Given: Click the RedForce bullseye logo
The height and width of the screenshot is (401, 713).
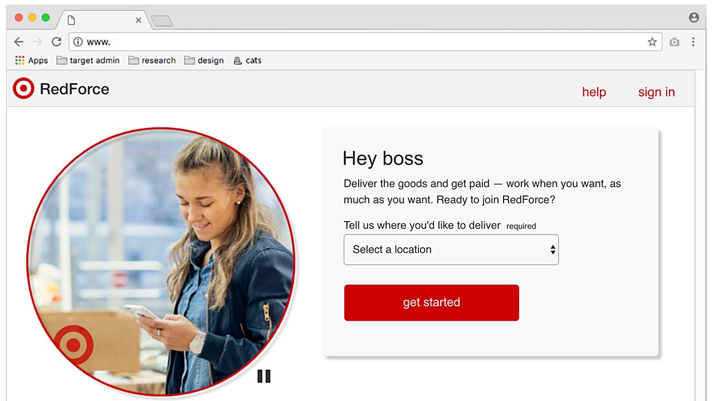Looking at the screenshot, I should click(x=23, y=89).
